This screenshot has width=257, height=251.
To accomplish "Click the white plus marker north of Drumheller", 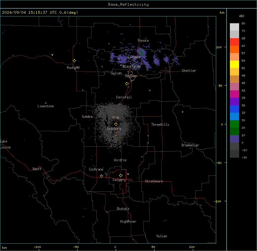I will (x=182, y=112).
